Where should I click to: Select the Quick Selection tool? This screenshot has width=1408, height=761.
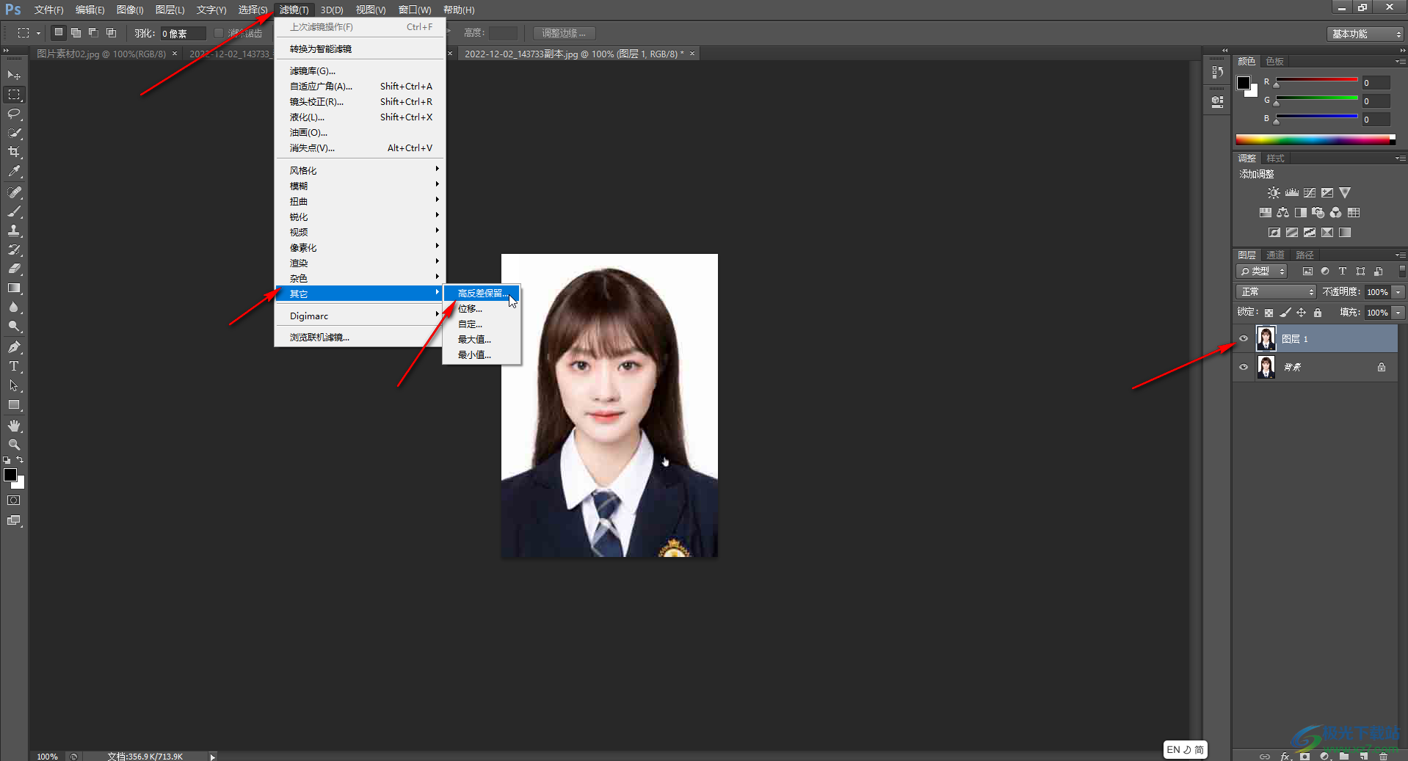click(14, 133)
